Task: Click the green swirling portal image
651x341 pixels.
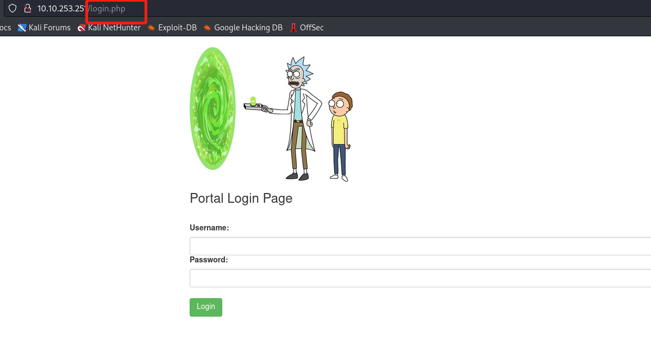Action: click(212, 108)
